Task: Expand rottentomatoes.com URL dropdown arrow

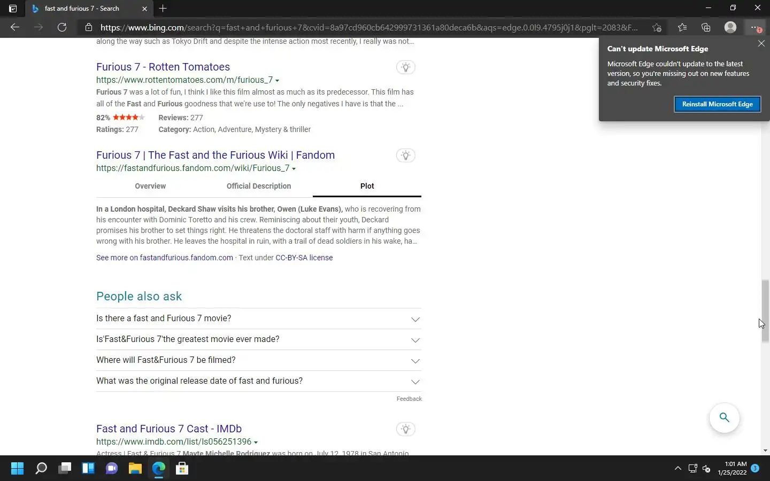Action: (277, 81)
